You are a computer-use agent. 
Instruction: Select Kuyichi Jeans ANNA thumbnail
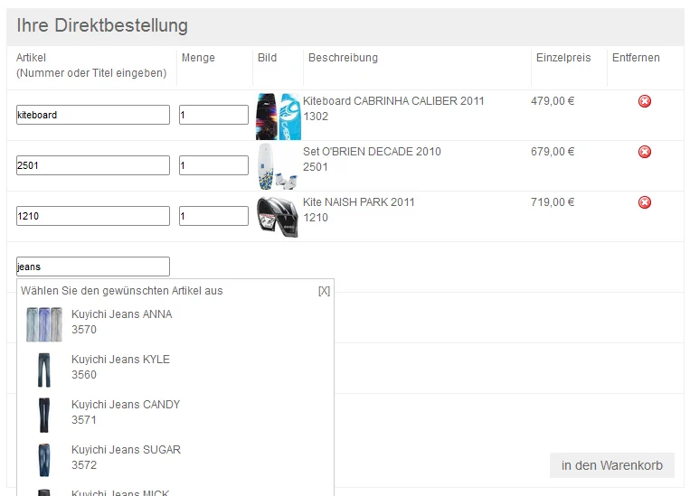tap(43, 324)
